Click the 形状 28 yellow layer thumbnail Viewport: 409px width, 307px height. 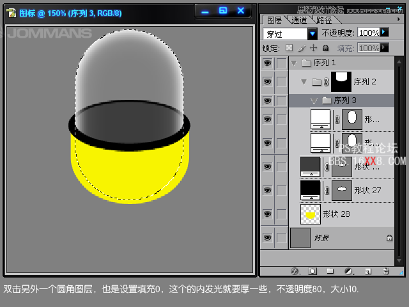pos(310,214)
